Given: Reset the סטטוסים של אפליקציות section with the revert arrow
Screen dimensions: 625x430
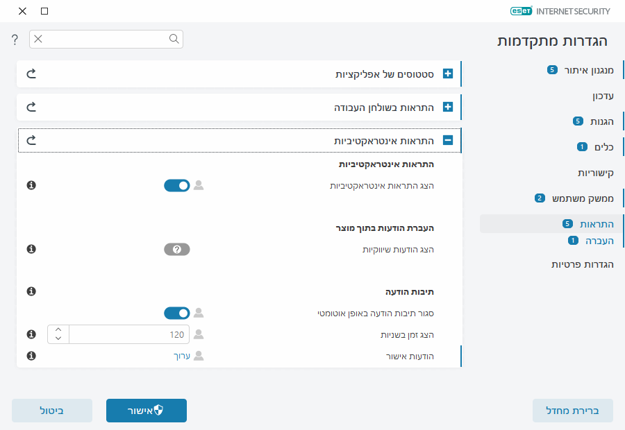Looking at the screenshot, I should (31, 74).
